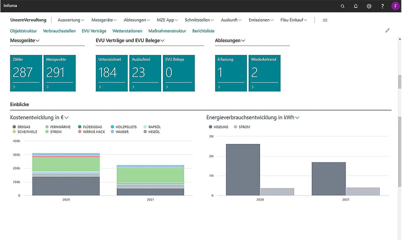Viewport: 402px width, 240px height.
Task: Click the help question mark icon
Action: coord(382,6)
